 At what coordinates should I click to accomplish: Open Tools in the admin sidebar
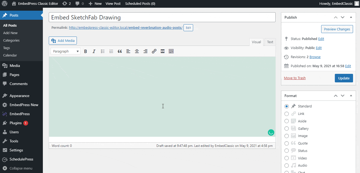[21, 141]
